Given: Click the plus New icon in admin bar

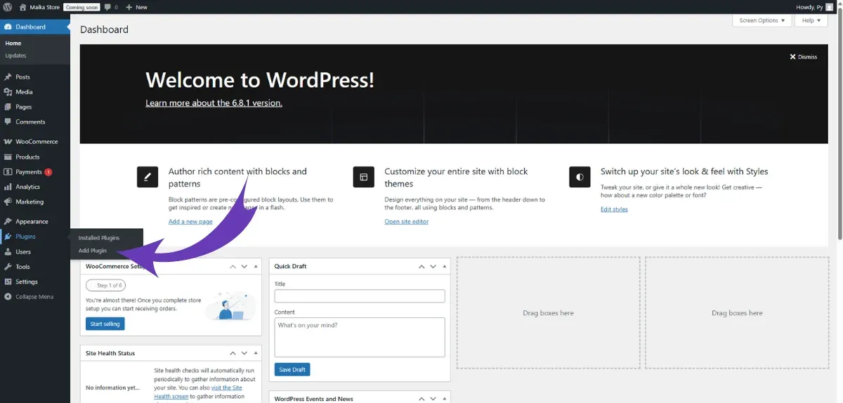Looking at the screenshot, I should coord(129,7).
